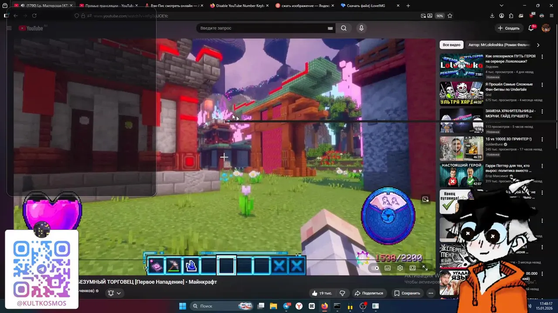Open the YouTube hamburger guide menu
The width and height of the screenshot is (558, 313).
[9, 28]
